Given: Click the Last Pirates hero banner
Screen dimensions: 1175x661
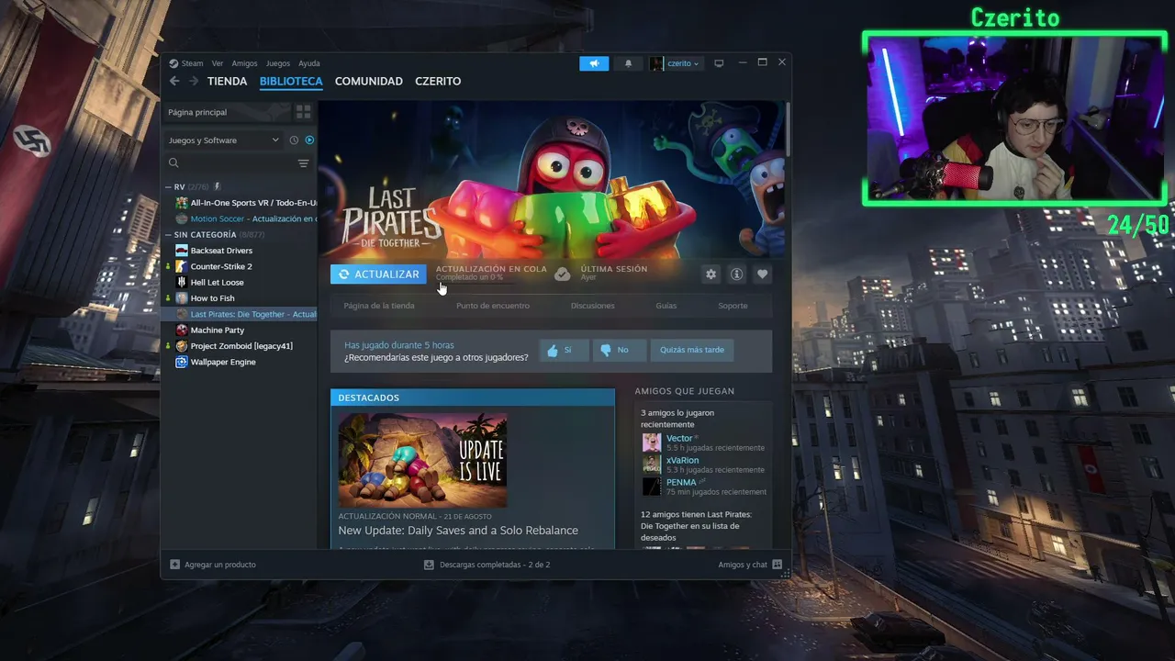Looking at the screenshot, I should point(551,180).
